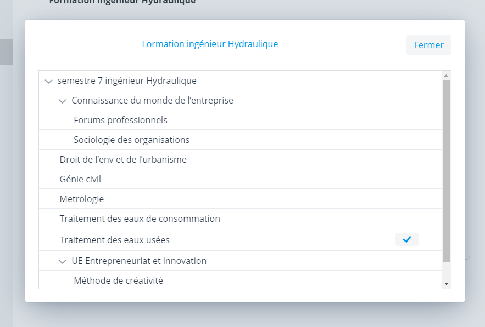485x327 pixels.
Task: Select Traitement des eaux de consommation
Action: pos(140,219)
